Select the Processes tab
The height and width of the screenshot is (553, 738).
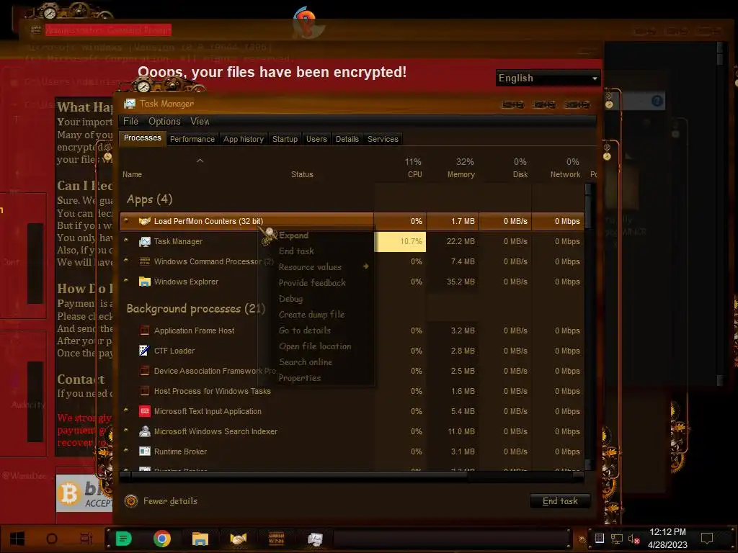[x=142, y=138]
